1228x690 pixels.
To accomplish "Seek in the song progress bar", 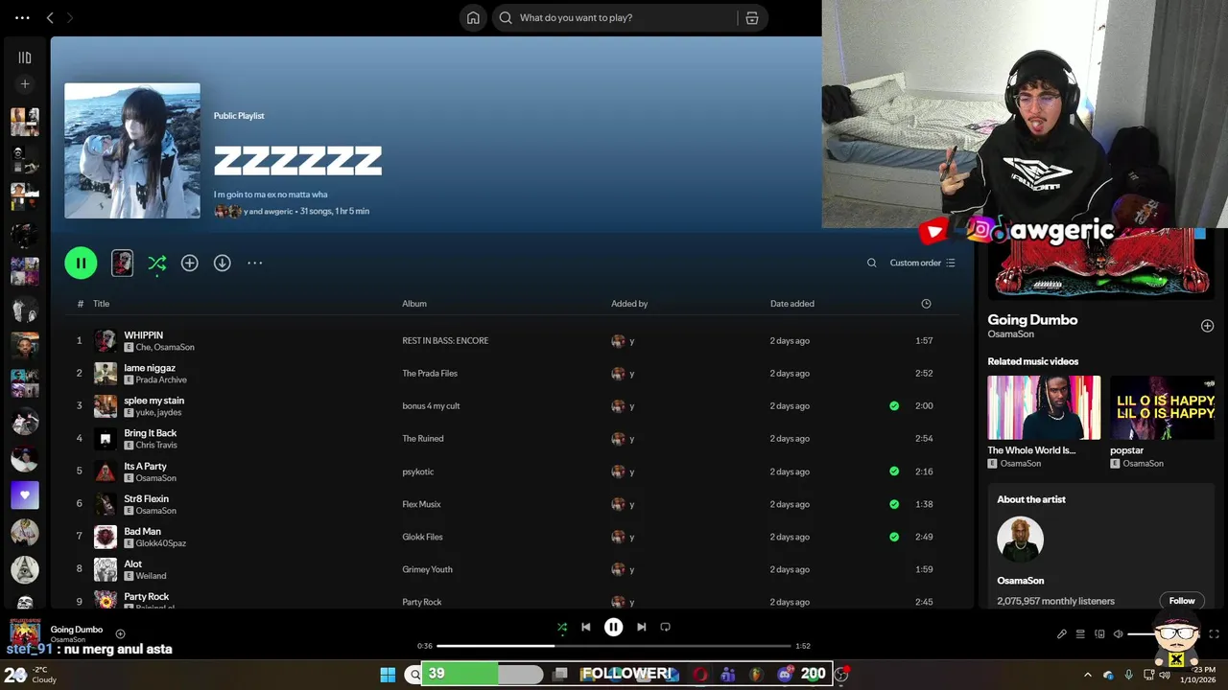I will coord(614,646).
